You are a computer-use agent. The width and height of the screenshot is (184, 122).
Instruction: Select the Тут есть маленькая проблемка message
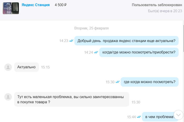pos(71,99)
